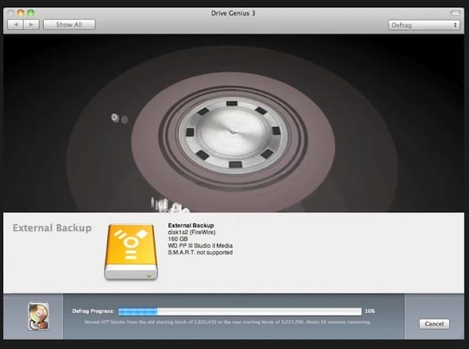Cancel the defragmentation process
The image size is (469, 349).
434,323
